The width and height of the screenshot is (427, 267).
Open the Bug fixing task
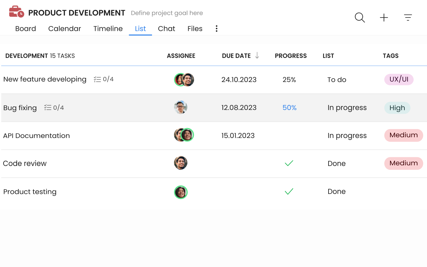(20, 108)
